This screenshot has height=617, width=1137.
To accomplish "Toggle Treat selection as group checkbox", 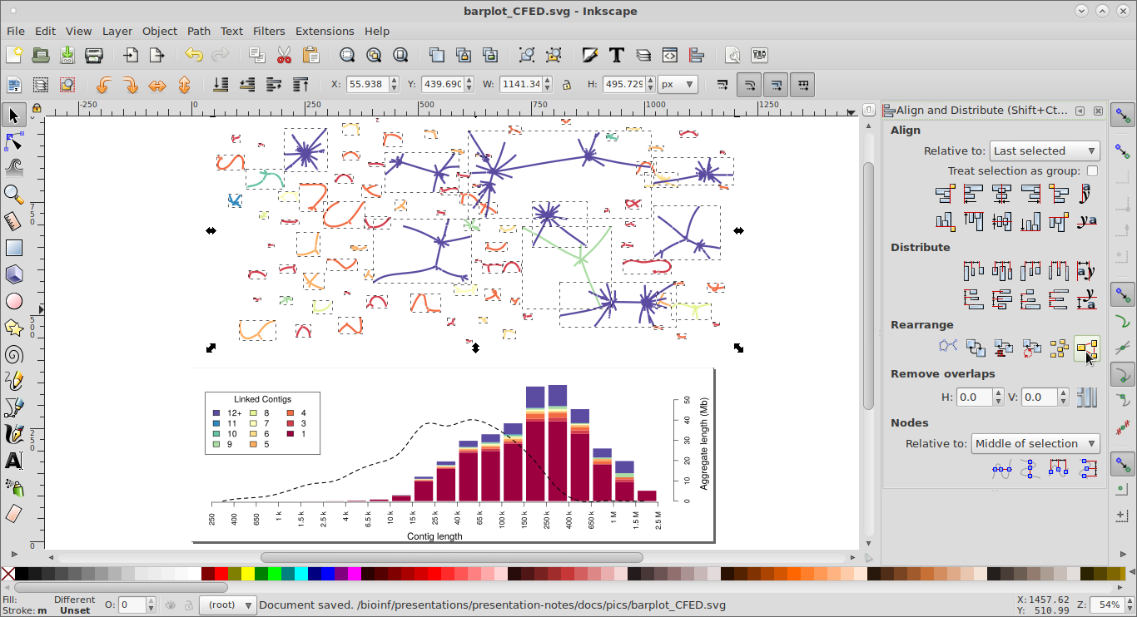I will [1092, 170].
